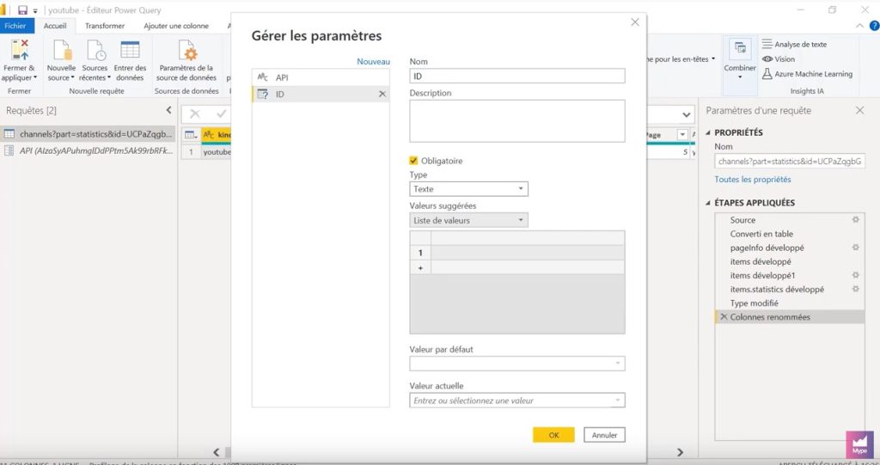Viewport: 880px width, 465px height.
Task: Click the table icon in grid corner
Action: [191, 135]
